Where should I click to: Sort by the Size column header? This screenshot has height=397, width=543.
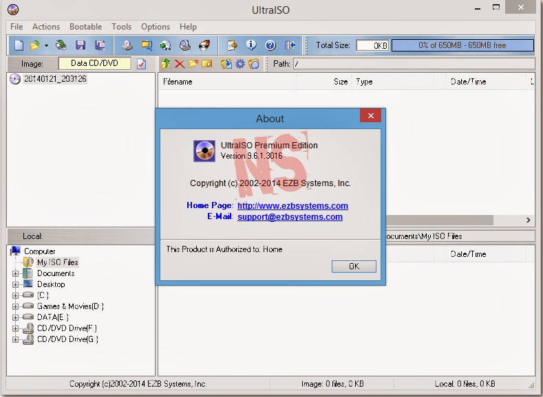point(323,82)
